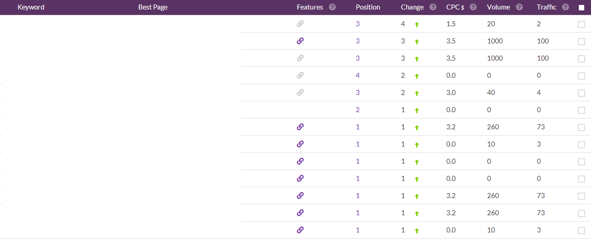Sort by the Best Page column header
Screen dimensions: 591x241
pos(153,7)
